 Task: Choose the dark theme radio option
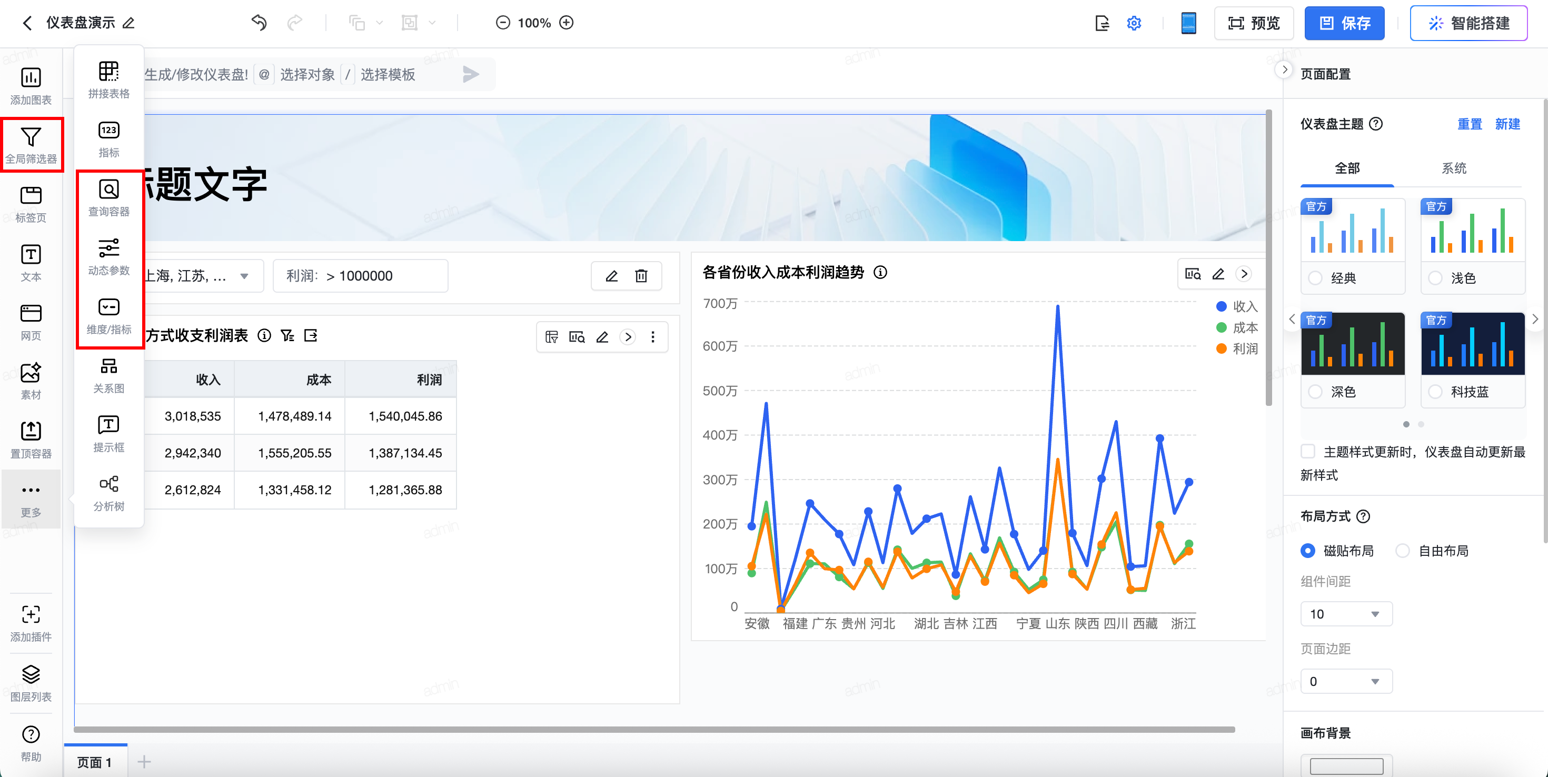(x=1315, y=392)
